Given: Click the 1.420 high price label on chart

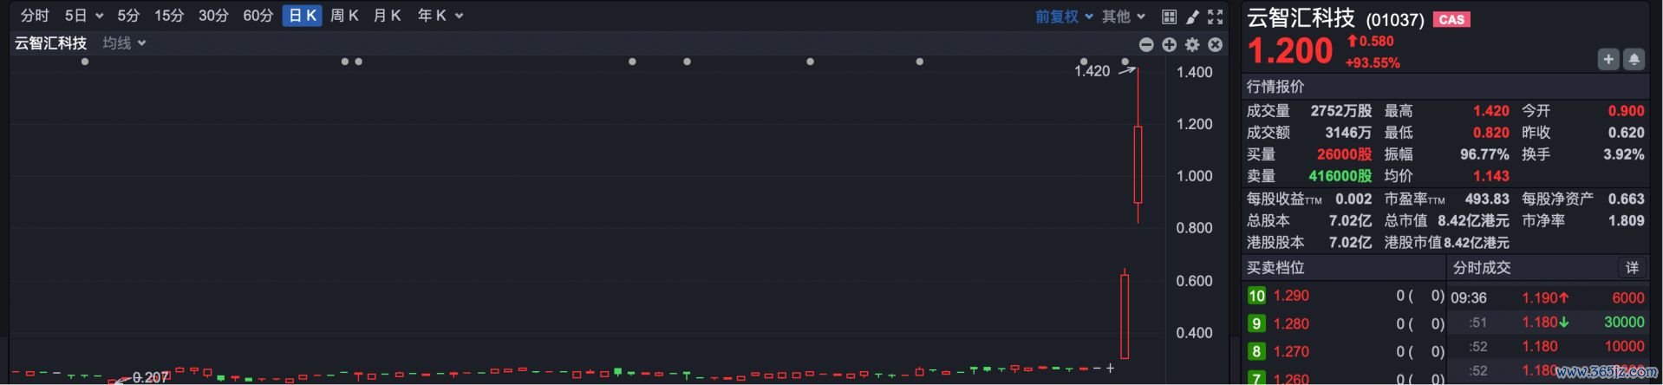Looking at the screenshot, I should [1092, 71].
